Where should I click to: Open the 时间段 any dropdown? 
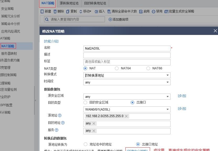[168, 82]
